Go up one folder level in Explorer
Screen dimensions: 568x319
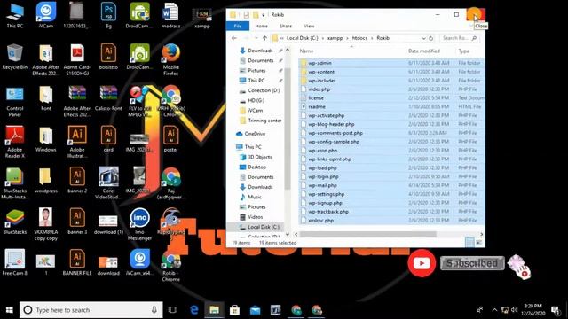click(x=264, y=38)
